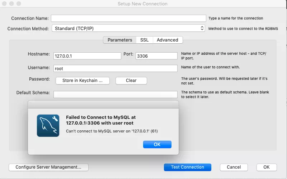This screenshot has height=179, width=287.
Task: Focus the Default Schema field
Action: (x=116, y=95)
